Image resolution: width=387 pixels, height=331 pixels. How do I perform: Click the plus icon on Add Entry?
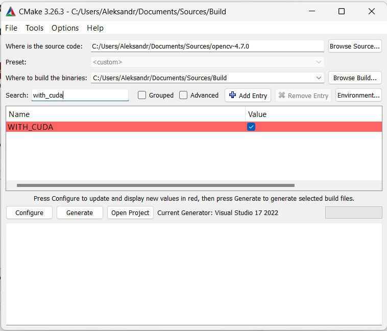pos(232,95)
